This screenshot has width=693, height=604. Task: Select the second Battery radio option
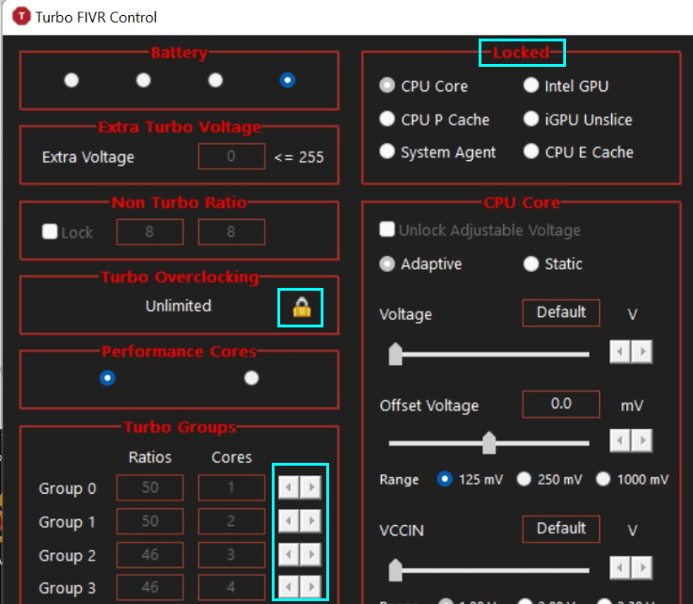pos(143,80)
